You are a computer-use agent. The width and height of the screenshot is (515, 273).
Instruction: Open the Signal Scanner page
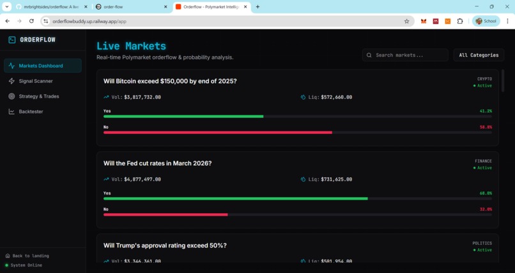click(x=43, y=81)
